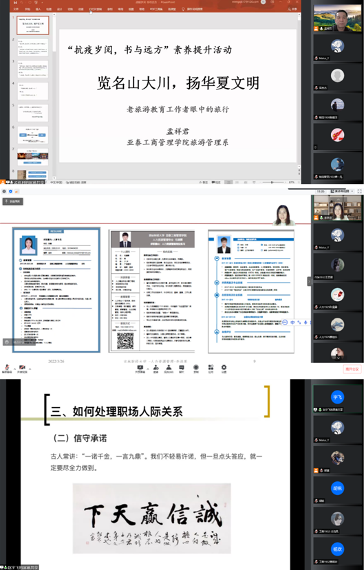Click the record icon in meeting toolbar
Image resolution: width=364 pixels, height=570 pixels.
pos(196,368)
